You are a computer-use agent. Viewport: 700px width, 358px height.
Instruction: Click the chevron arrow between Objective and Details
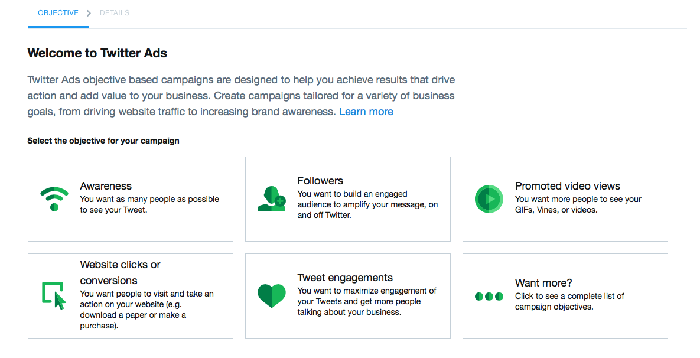point(89,12)
